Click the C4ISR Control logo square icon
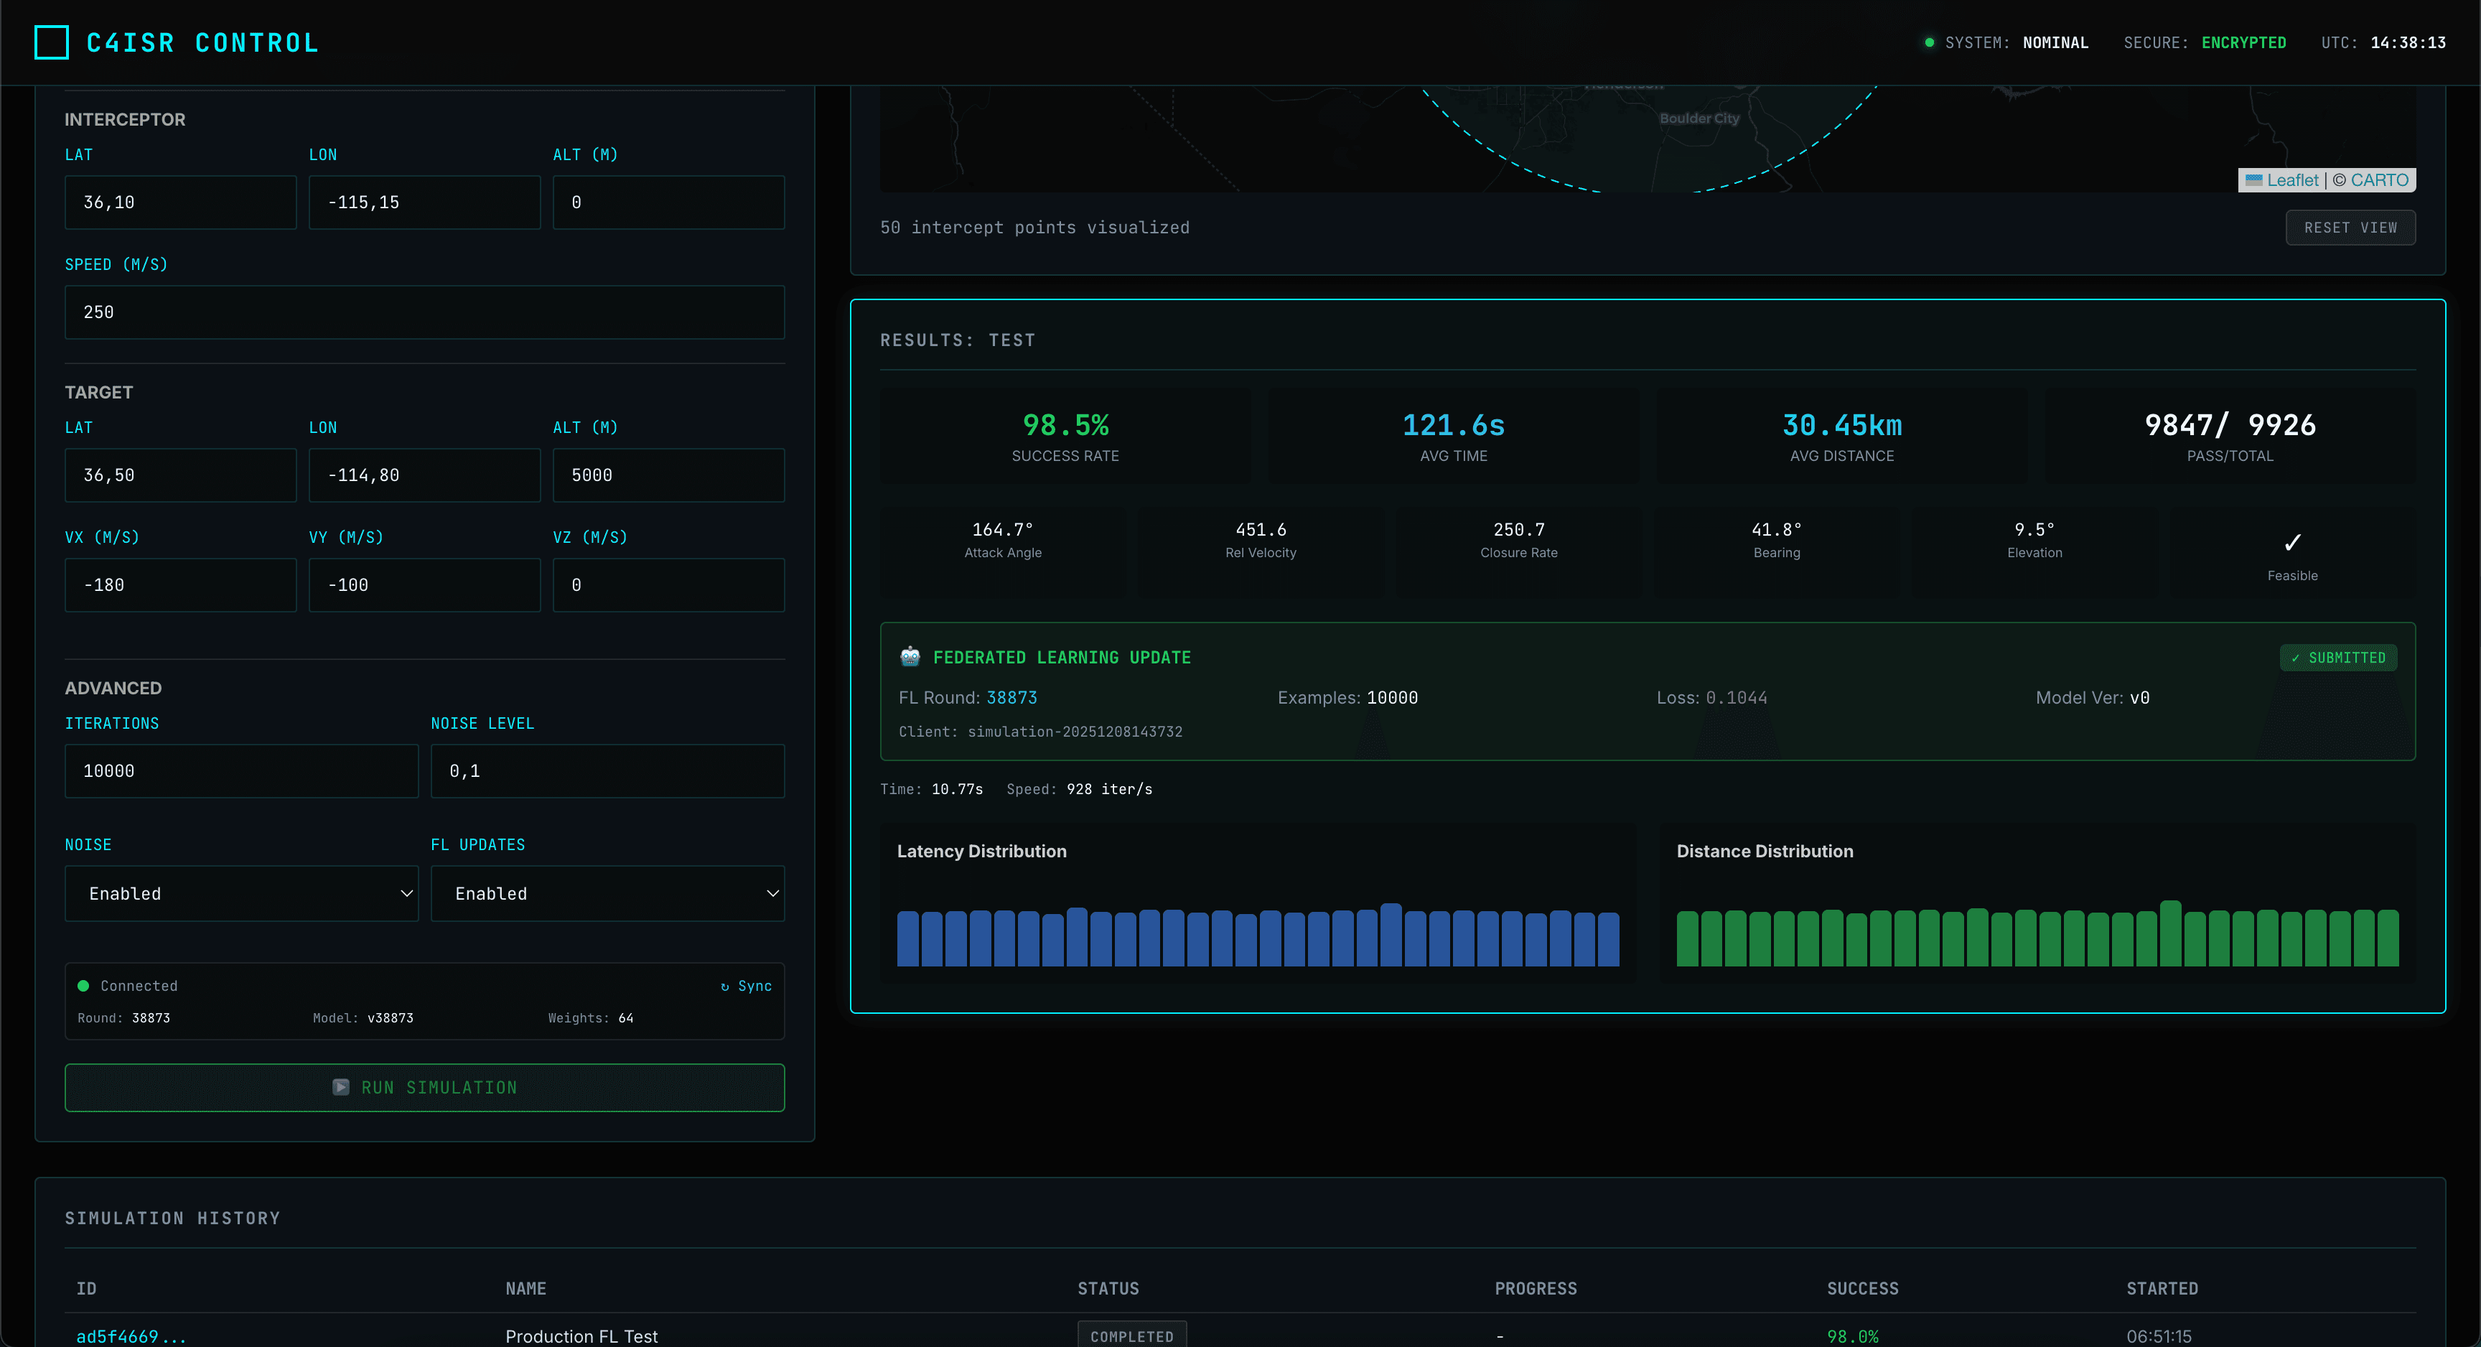This screenshot has height=1347, width=2481. [51, 42]
